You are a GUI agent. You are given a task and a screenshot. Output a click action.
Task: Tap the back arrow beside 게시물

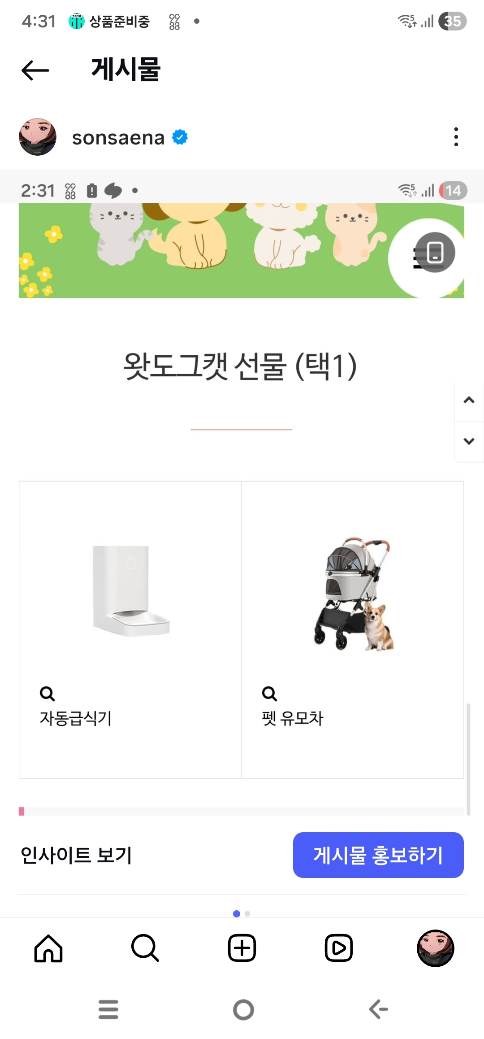(x=35, y=70)
